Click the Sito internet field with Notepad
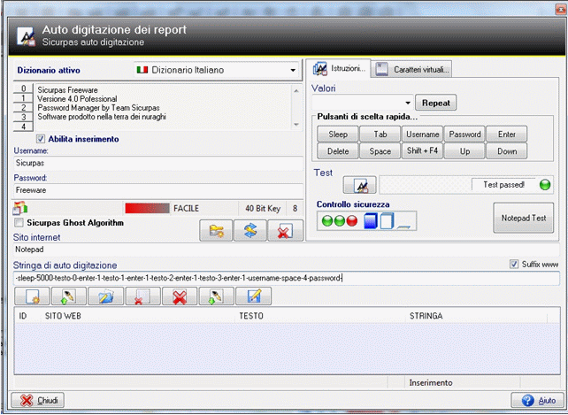Screen dimensions: 568x415 point(286,250)
